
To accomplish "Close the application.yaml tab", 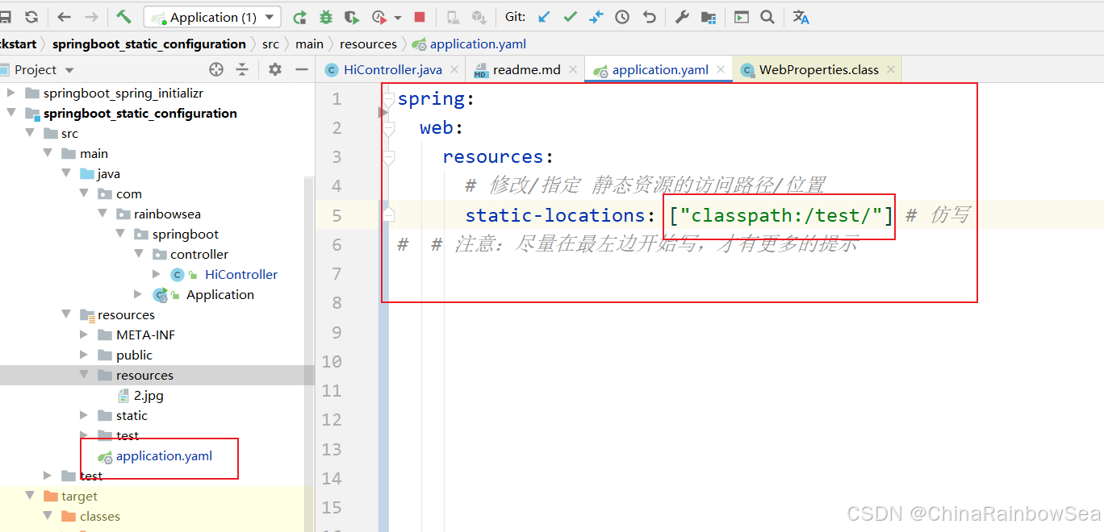I will click(x=721, y=70).
